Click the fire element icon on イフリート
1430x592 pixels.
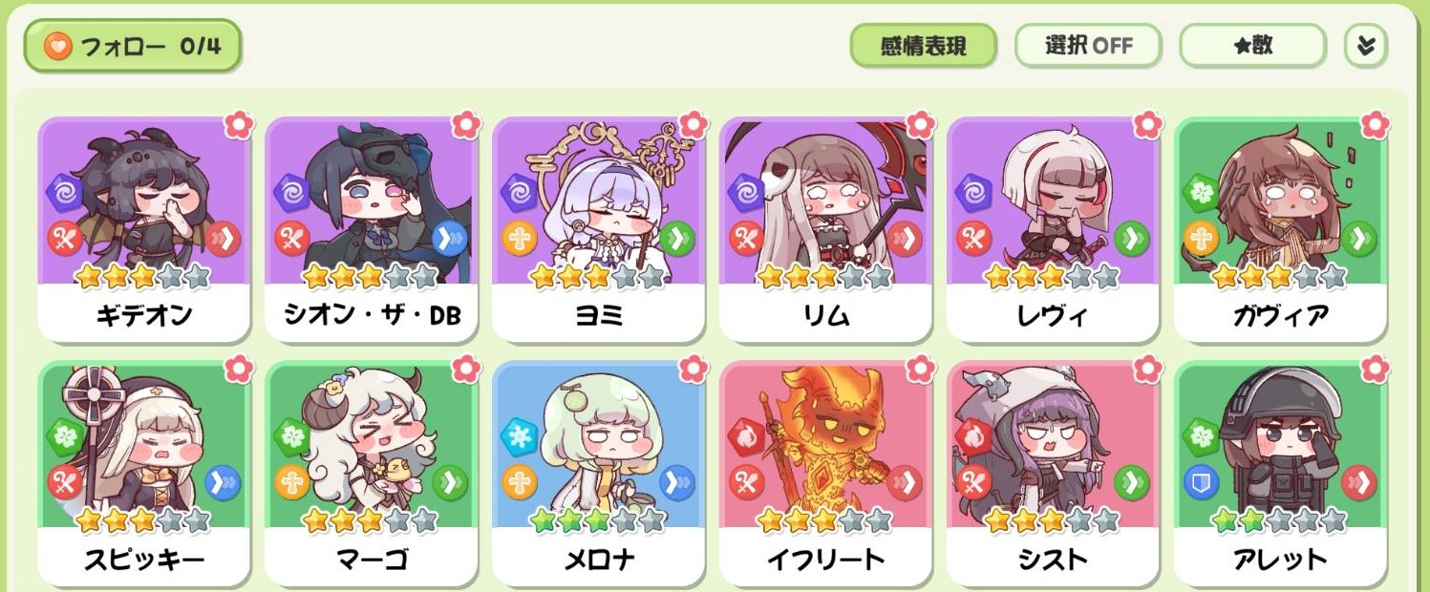[745, 436]
